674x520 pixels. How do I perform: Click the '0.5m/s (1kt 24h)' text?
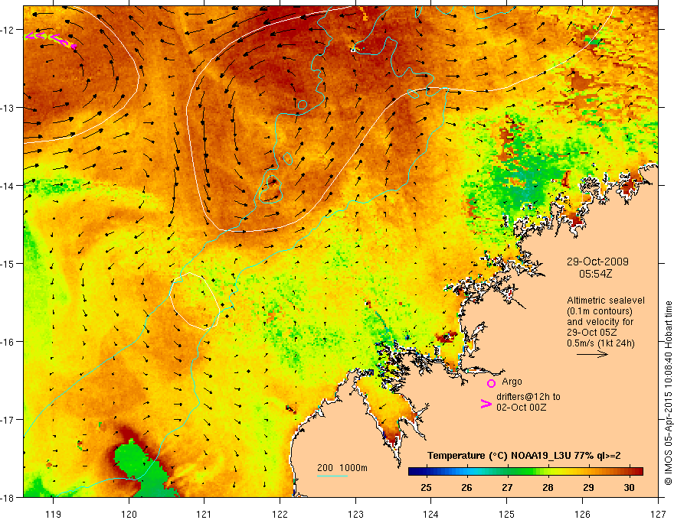point(600,343)
